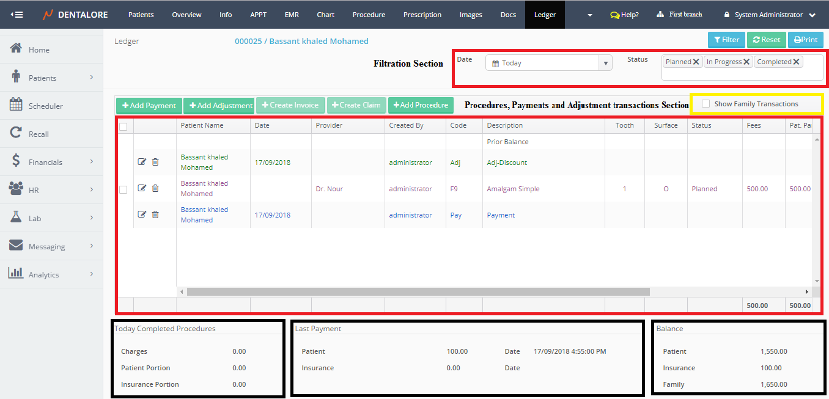Image resolution: width=829 pixels, height=399 pixels.
Task: Click the trash icon on Payment row
Action: (x=155, y=214)
